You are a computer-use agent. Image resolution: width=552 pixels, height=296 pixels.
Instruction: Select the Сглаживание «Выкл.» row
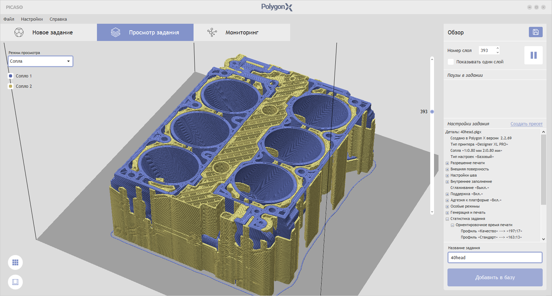coord(470,188)
